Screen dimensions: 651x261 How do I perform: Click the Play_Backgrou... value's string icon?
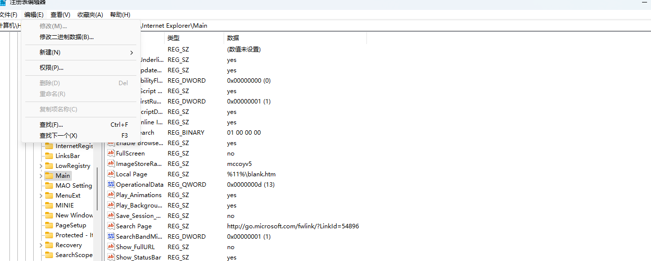[111, 206]
